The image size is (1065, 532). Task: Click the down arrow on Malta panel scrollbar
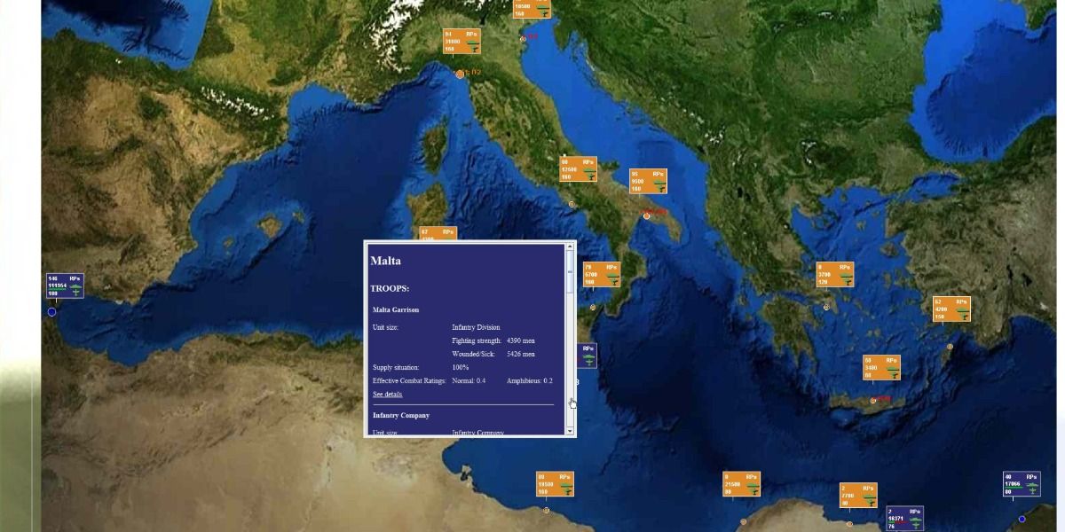tap(568, 432)
